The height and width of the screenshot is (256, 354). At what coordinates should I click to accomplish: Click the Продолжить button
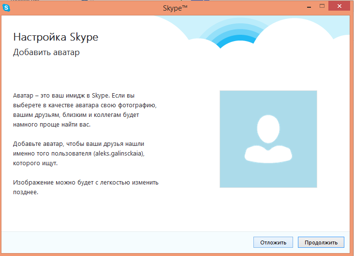click(321, 242)
